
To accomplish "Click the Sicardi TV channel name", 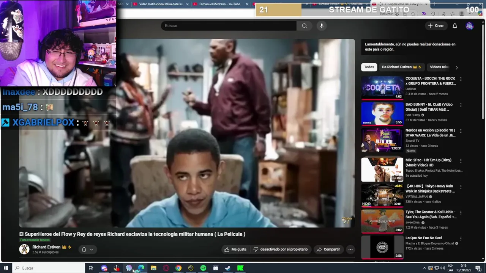I will coord(412,141).
